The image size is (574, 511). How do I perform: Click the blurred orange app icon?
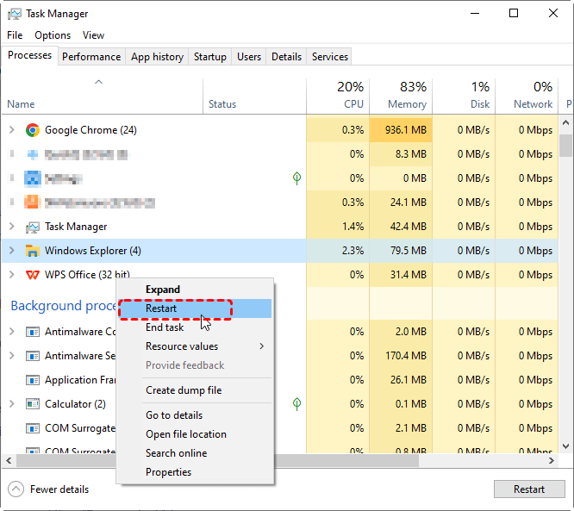tap(32, 202)
